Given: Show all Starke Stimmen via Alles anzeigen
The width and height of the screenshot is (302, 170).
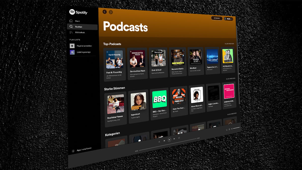Looking at the screenshot, I should pos(231,79).
